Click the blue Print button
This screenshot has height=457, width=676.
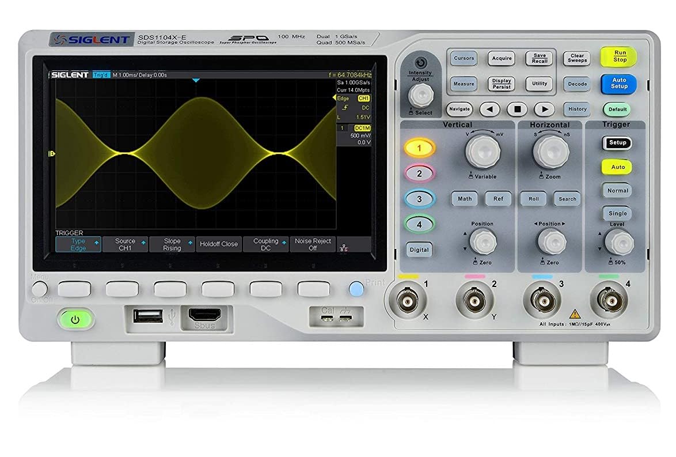click(356, 289)
